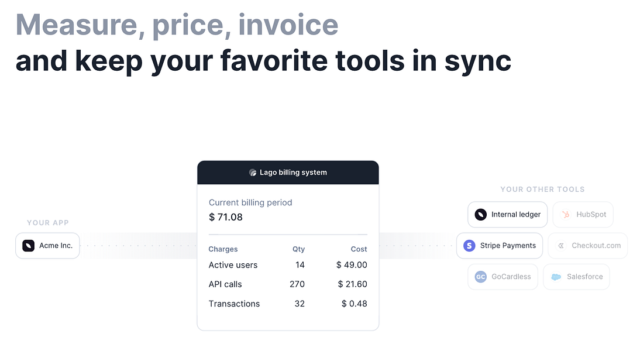Click the HubSpot tool label
The height and width of the screenshot is (351, 640).
click(591, 215)
